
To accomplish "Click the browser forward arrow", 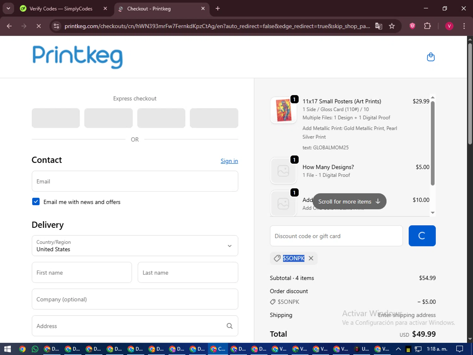I will [x=24, y=26].
